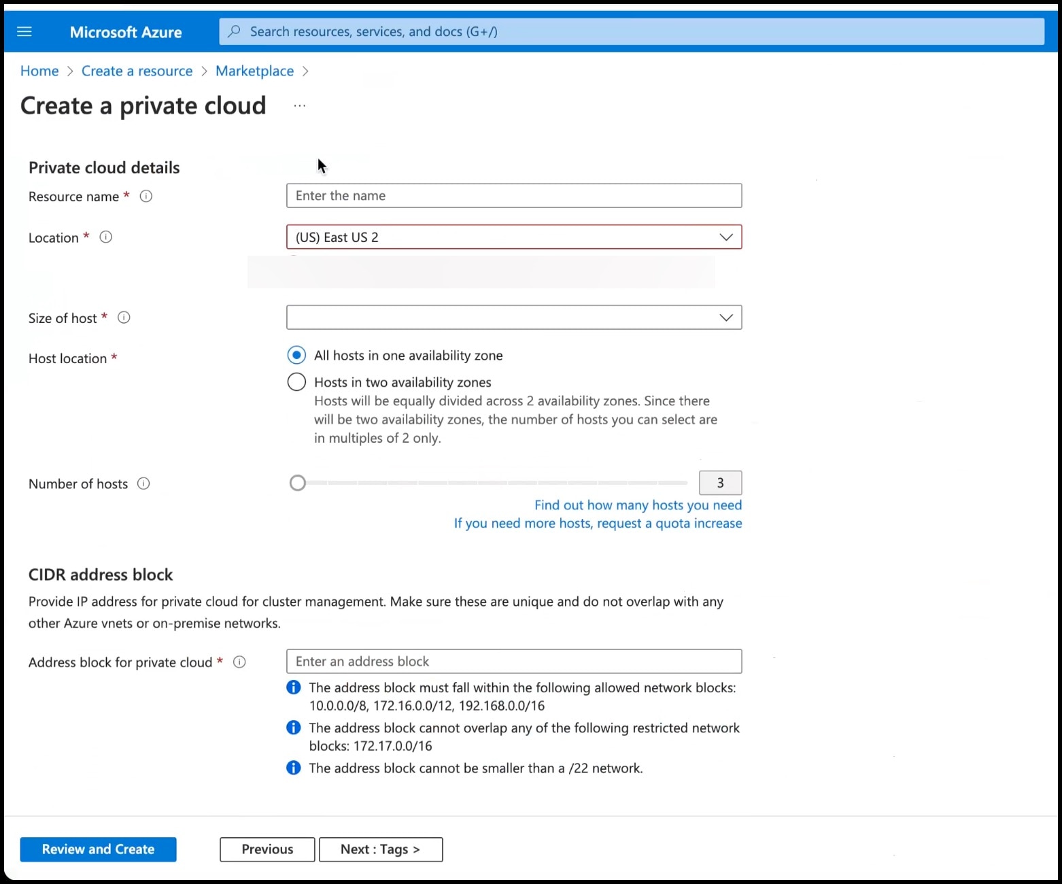The width and height of the screenshot is (1062, 884).
Task: Click request a quota increase link
Action: point(669,523)
